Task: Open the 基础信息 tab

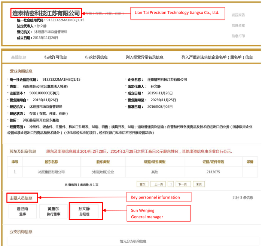Action: point(19,57)
